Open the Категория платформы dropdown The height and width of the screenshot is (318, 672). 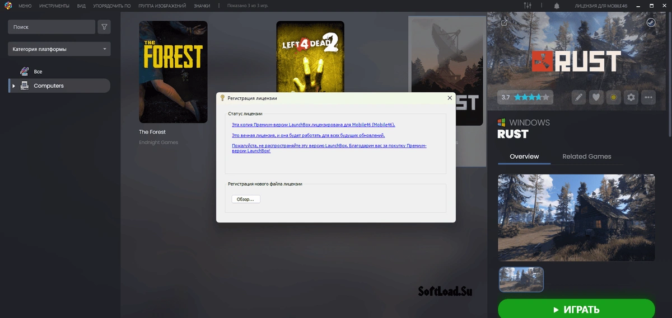pyautogui.click(x=59, y=49)
